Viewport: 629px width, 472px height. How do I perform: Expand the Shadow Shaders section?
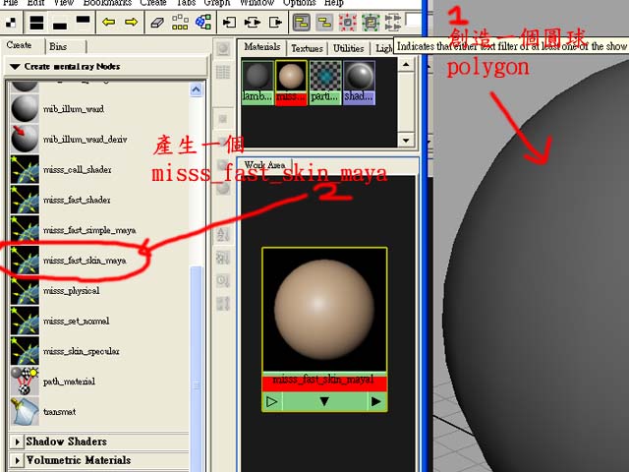point(18,442)
